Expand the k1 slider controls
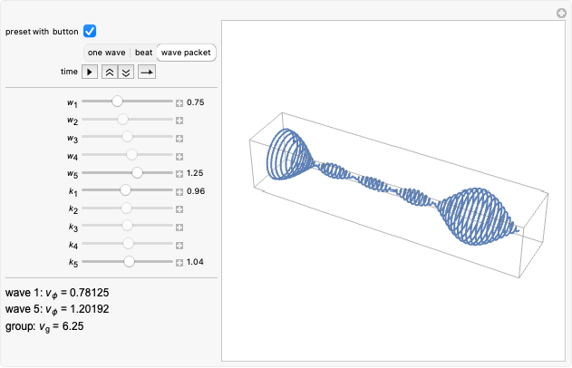The width and height of the screenshot is (572, 368). pyautogui.click(x=179, y=190)
